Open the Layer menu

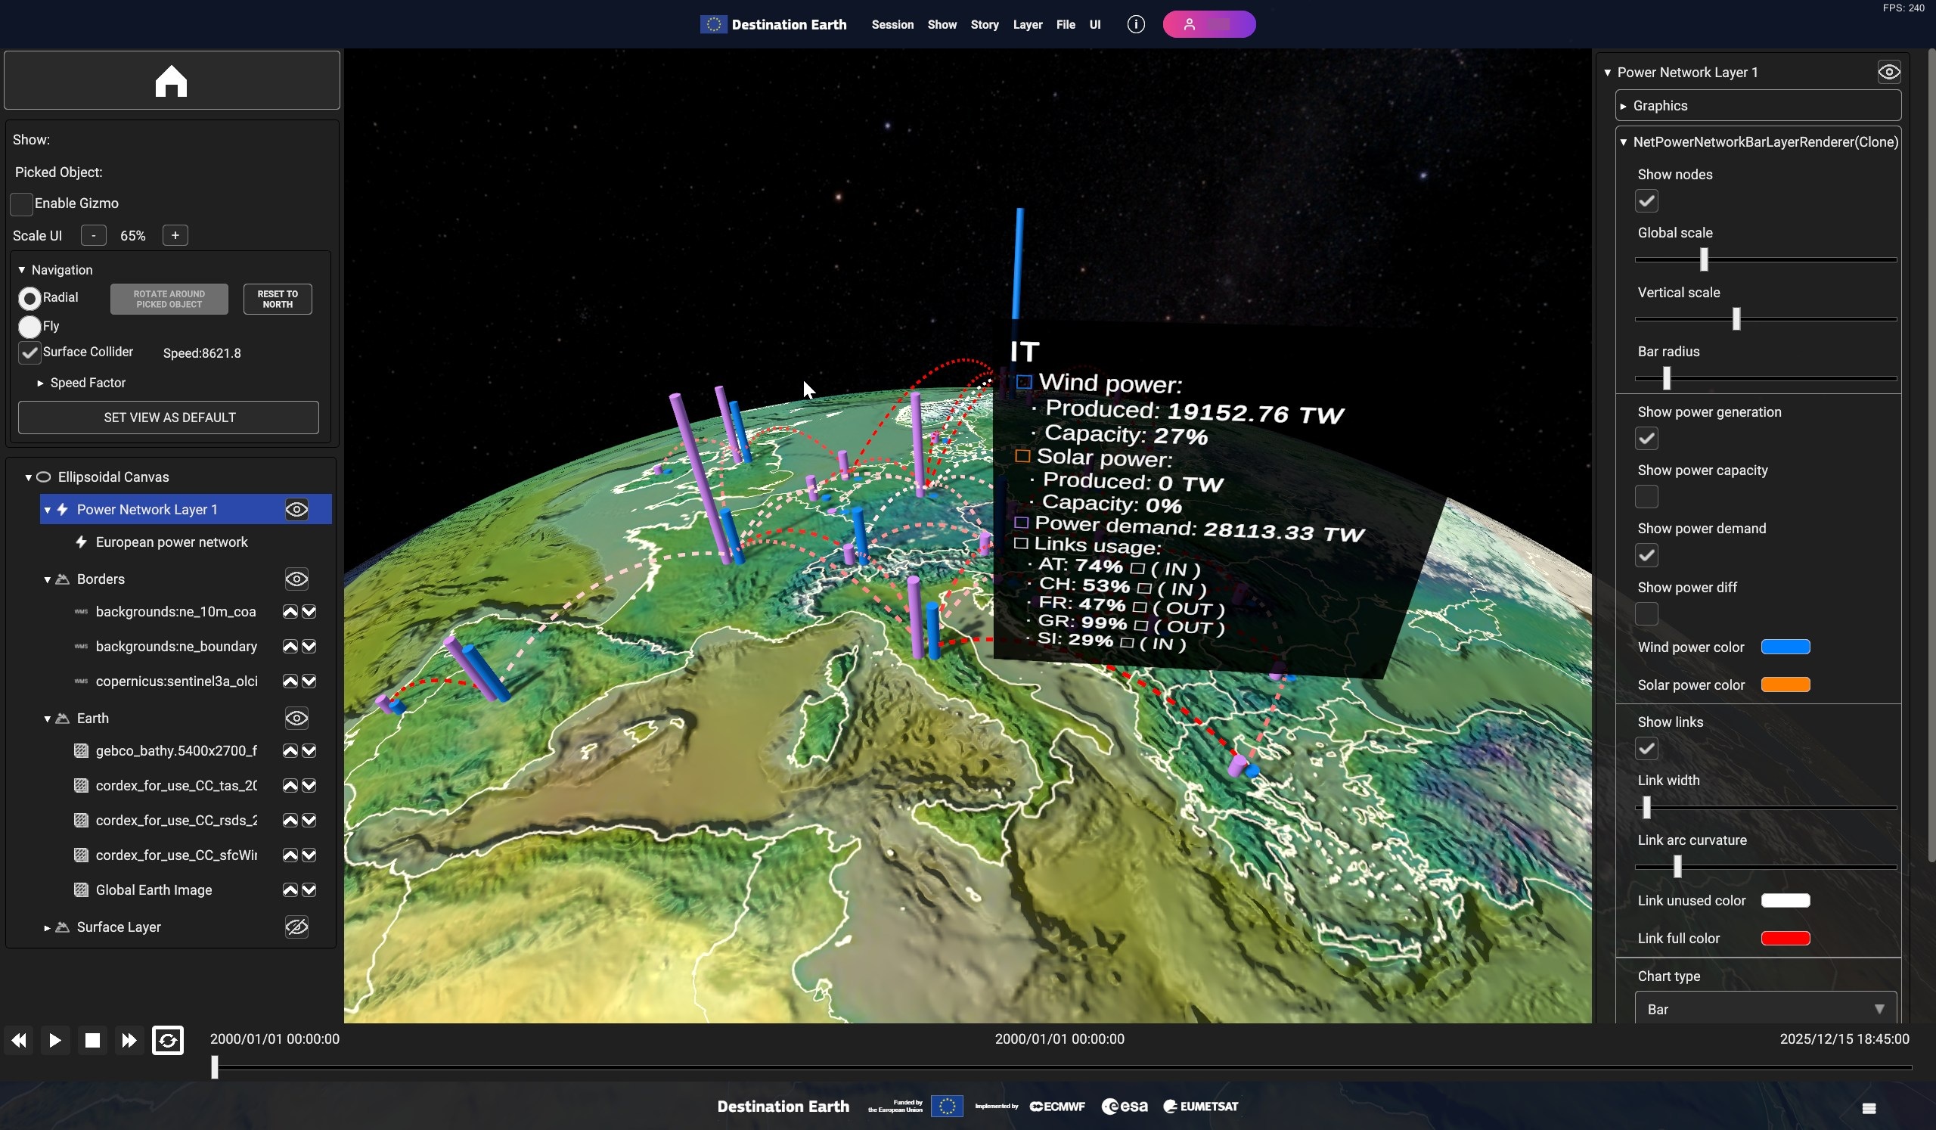1027,25
